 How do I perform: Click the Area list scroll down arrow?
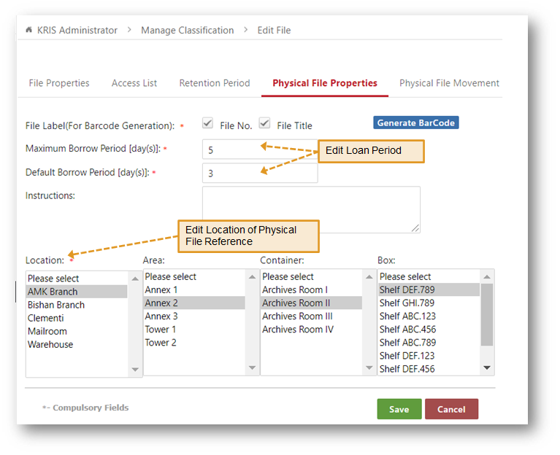pyautogui.click(x=252, y=367)
